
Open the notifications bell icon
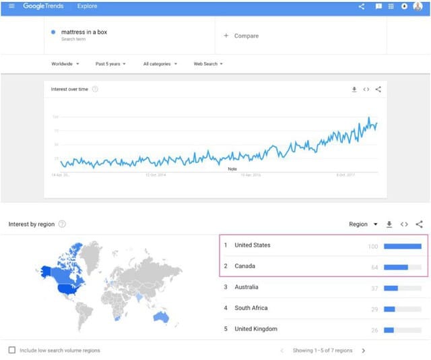pos(404,6)
